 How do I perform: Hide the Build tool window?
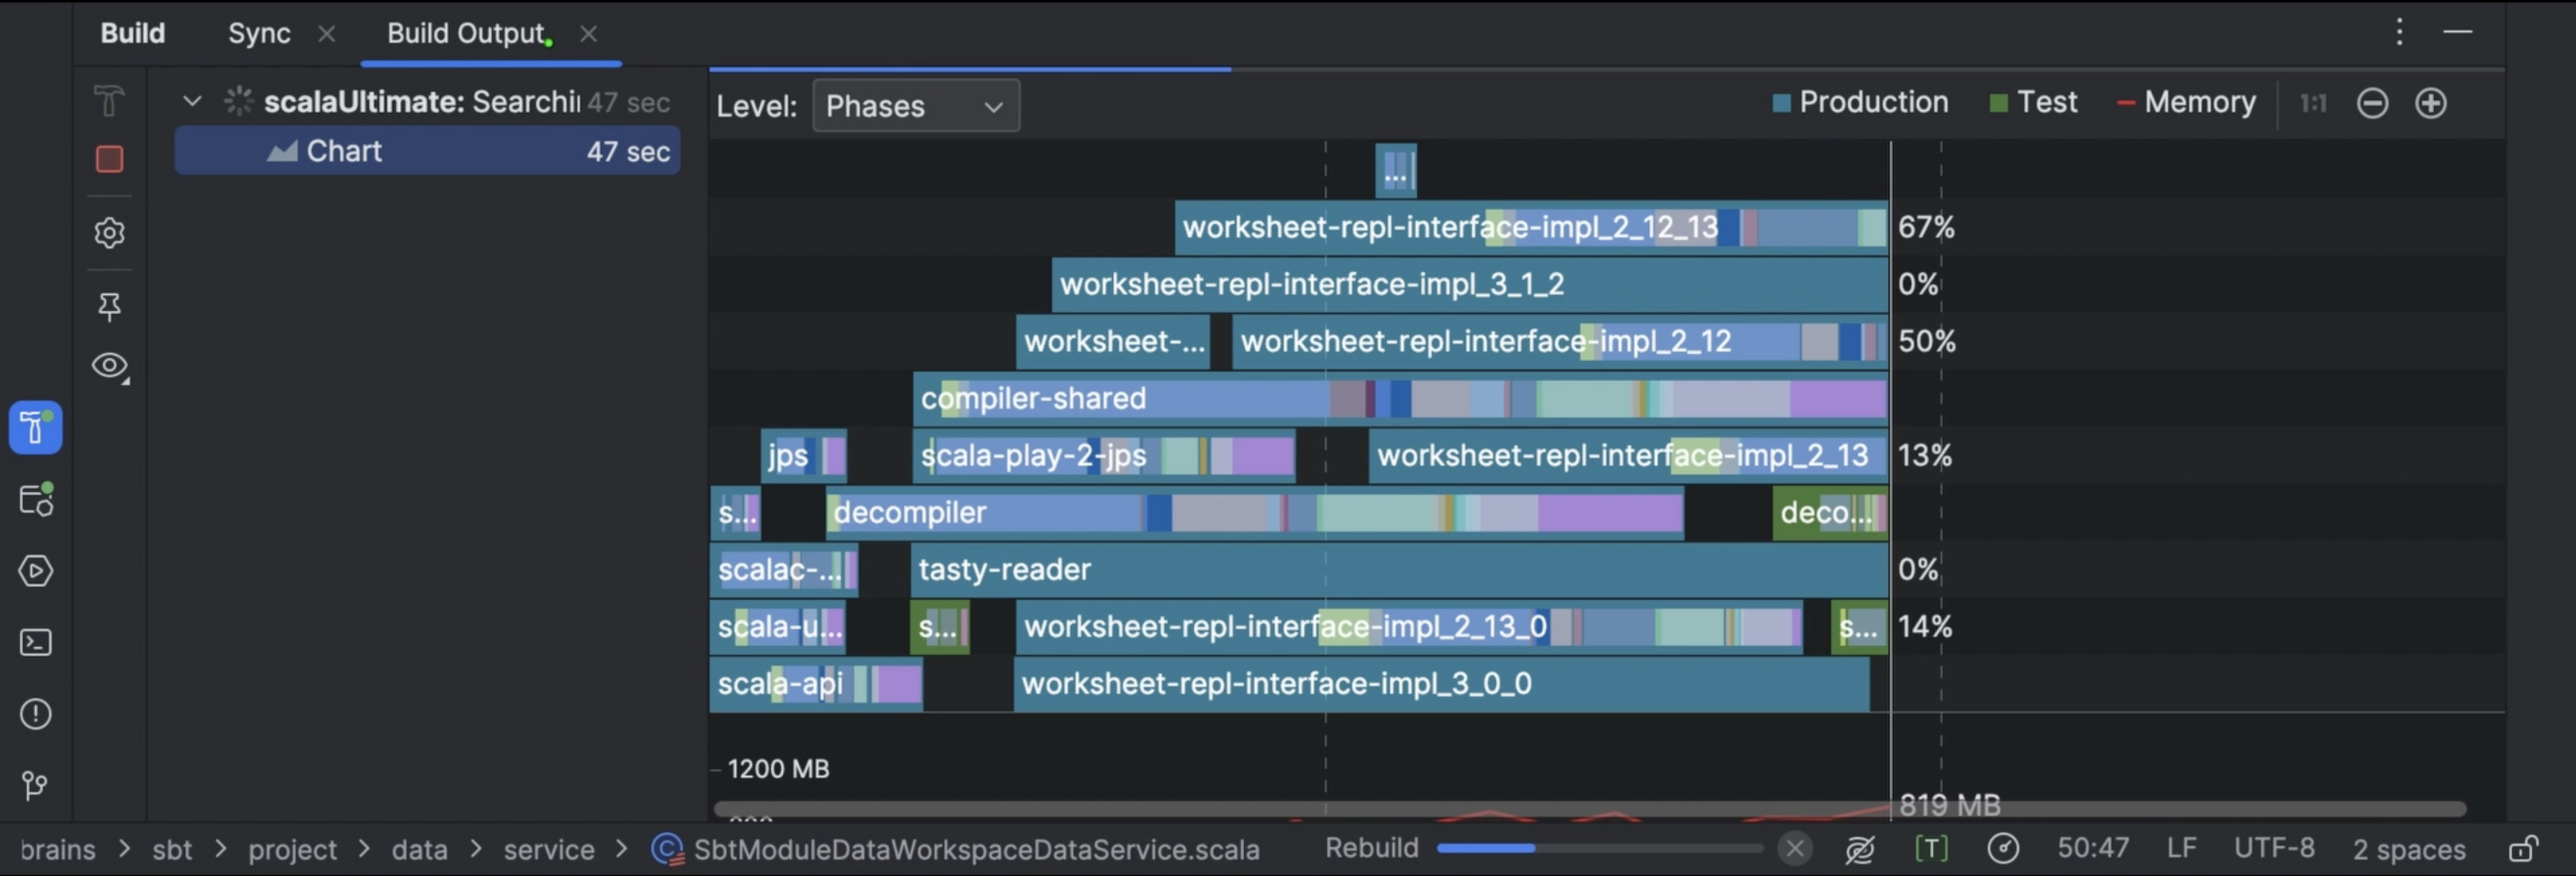pos(2458,32)
